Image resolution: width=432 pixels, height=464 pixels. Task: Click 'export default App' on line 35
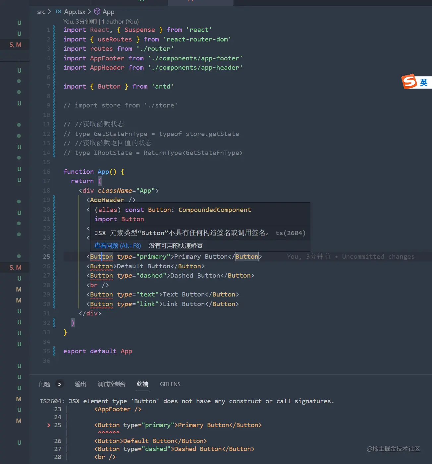click(98, 351)
